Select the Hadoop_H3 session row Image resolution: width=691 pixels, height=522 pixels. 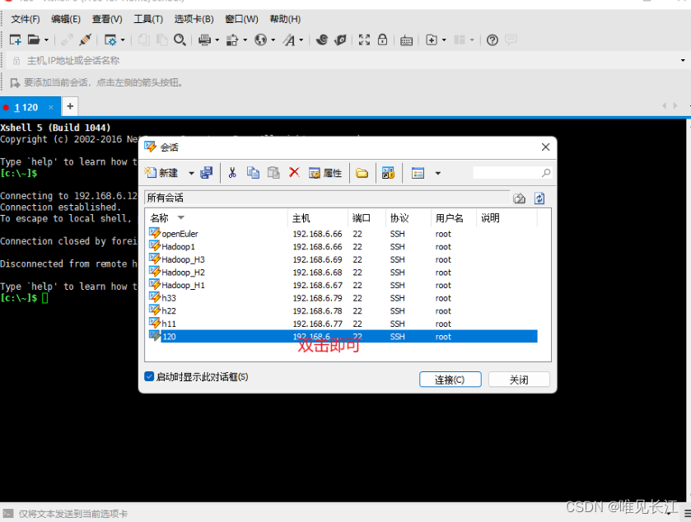coord(343,259)
